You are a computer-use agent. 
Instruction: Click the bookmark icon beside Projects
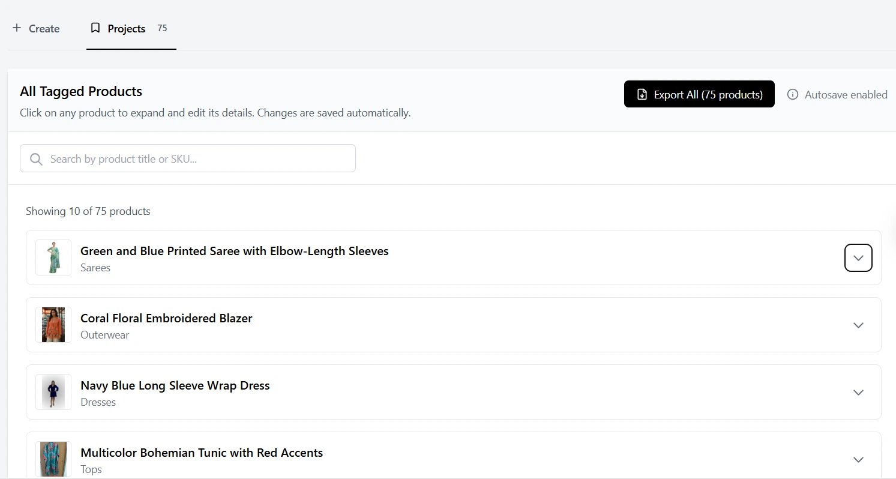[95, 28]
